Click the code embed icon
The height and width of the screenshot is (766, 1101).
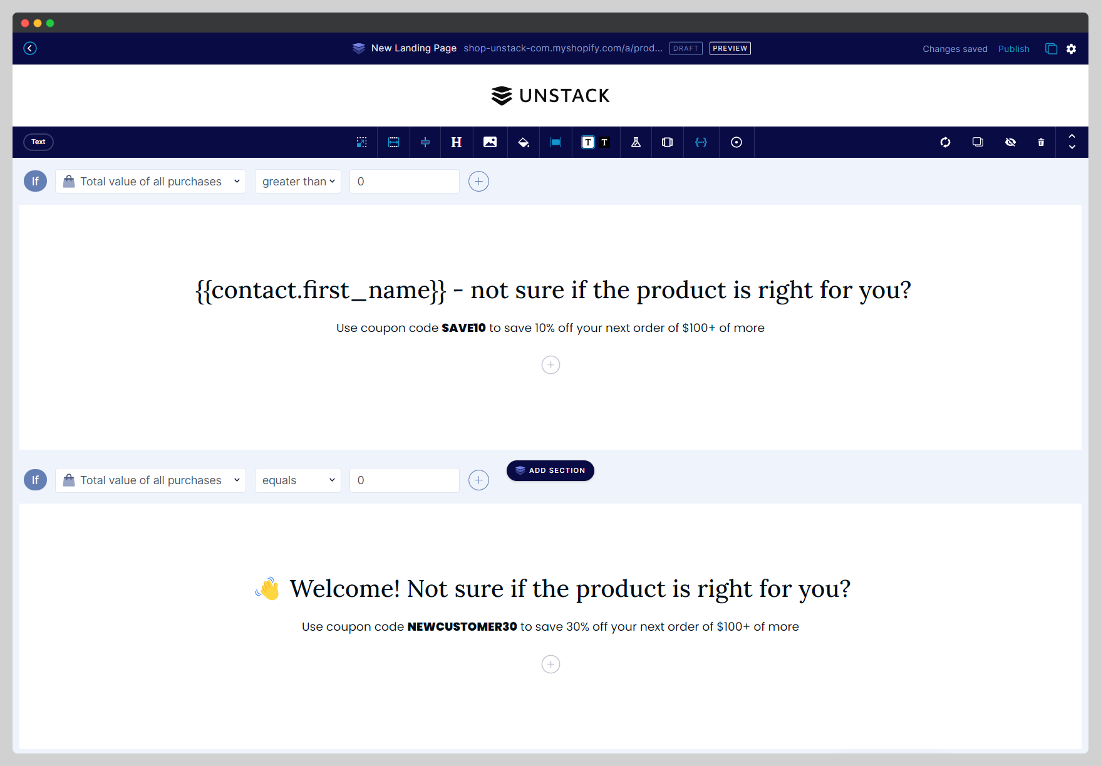pos(701,142)
